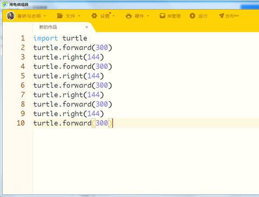Place cursor in import turtle line
This screenshot has height=197, width=259.
(x=60, y=38)
